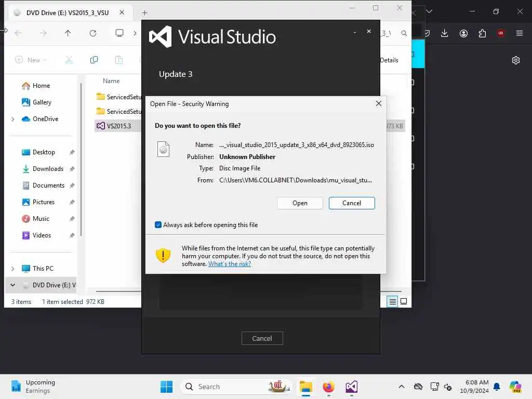Uncheck Always ask before opening this file

click(158, 224)
